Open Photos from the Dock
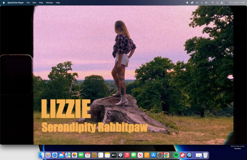This screenshot has height=160, width=247. [x=75, y=155]
